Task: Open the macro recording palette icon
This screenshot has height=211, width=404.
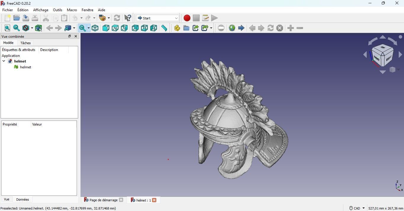Action: tap(102, 18)
